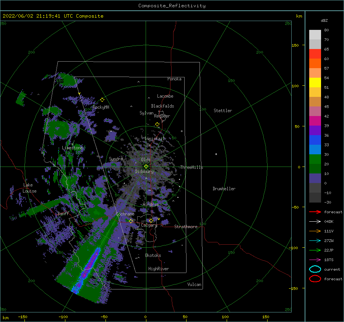Click the narrow magenta-blue echo line southwest of Cochrane
Image resolution: width=344 pixels, height=322 pixels.
pos(87,271)
